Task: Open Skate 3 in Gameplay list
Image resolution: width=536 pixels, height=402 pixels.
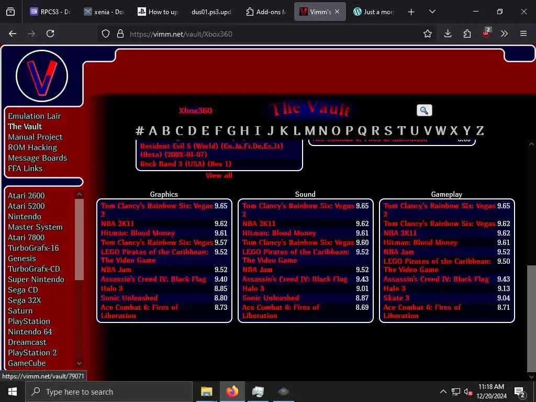Action: (x=396, y=298)
